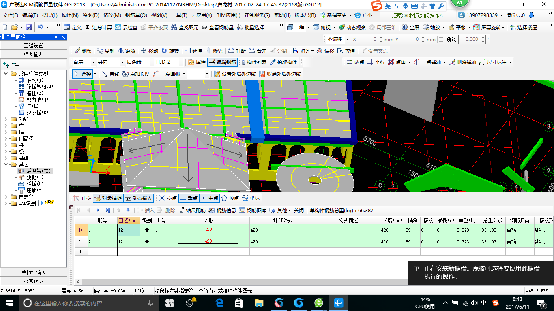Click 旋转 rotate tool in edit toolbar
554x311 pixels.
[x=170, y=51]
